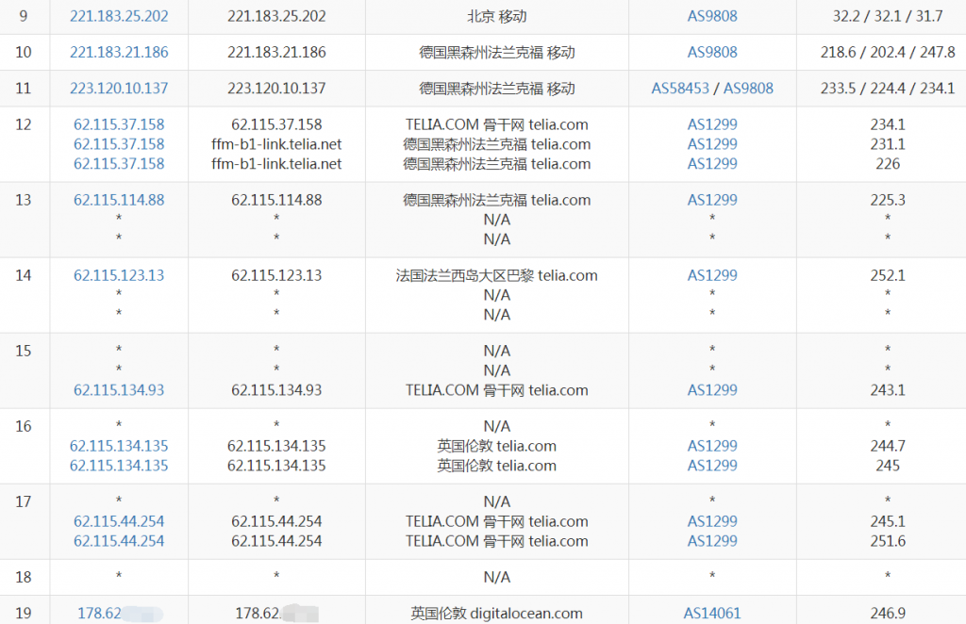Click the blue 221.183.21.186 IP link
The height and width of the screenshot is (624, 966).
click(119, 52)
